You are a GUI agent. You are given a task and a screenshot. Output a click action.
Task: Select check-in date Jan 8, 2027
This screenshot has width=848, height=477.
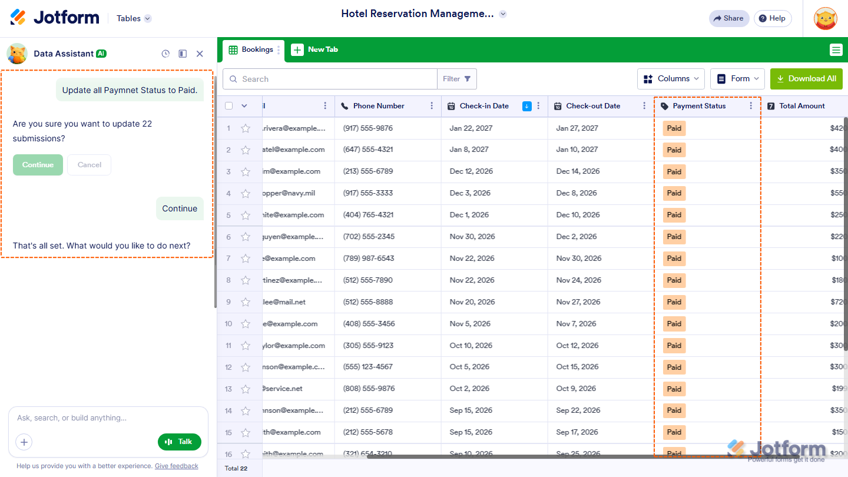pyautogui.click(x=469, y=150)
